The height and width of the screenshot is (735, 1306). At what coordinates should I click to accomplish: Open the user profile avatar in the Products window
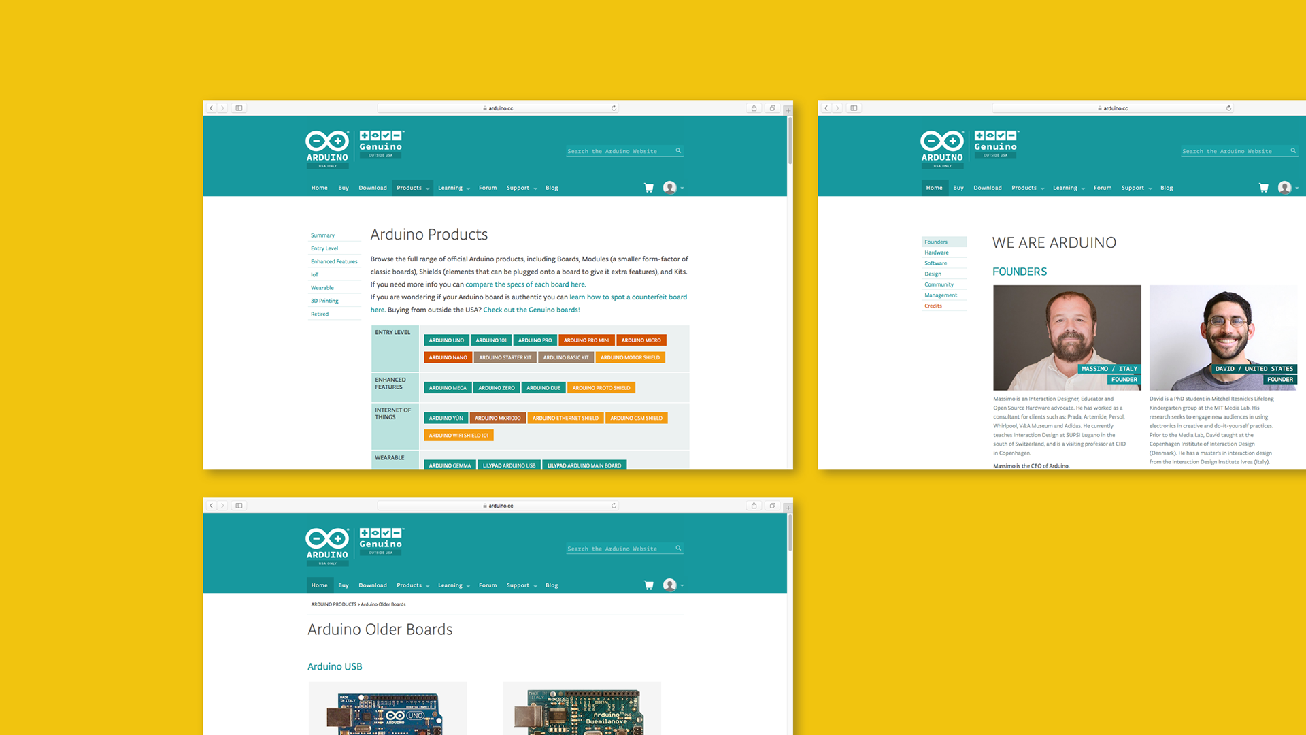670,188
